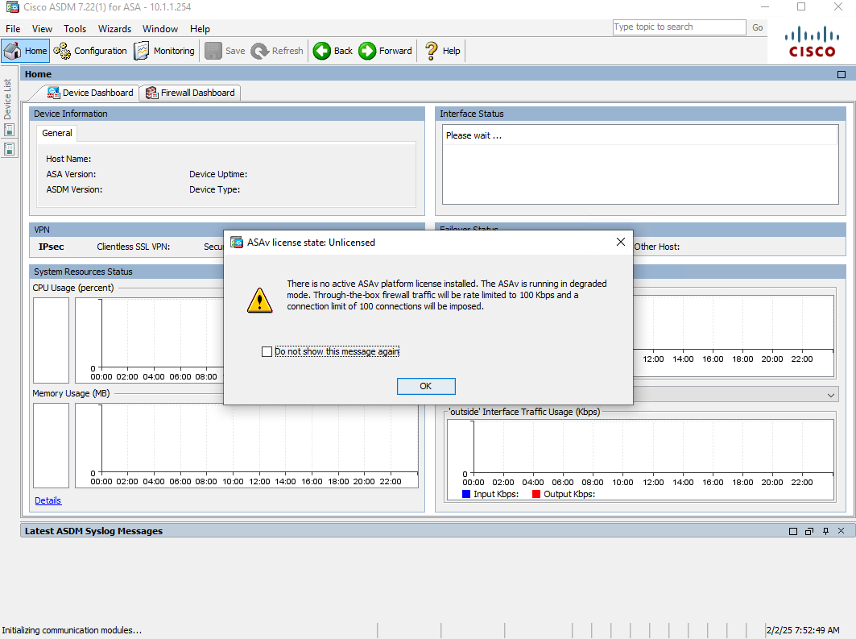Click 'Initializing communication modules' status text
The height and width of the screenshot is (639, 856).
pos(72,630)
